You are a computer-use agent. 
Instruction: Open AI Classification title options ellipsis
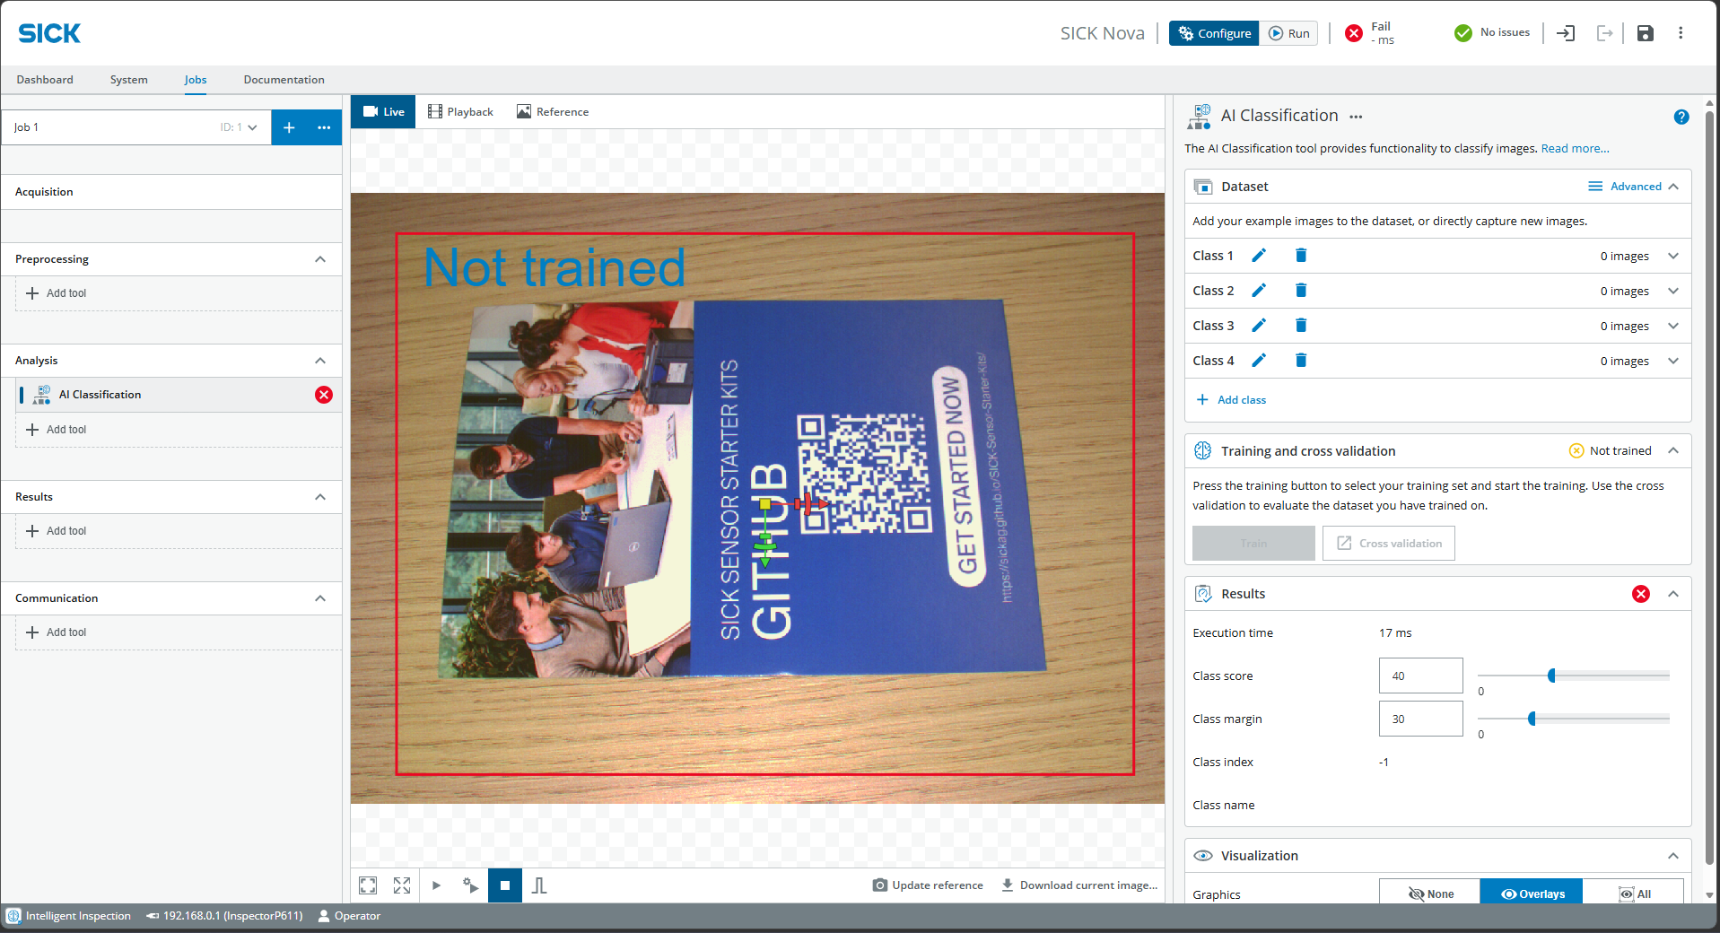click(1356, 117)
